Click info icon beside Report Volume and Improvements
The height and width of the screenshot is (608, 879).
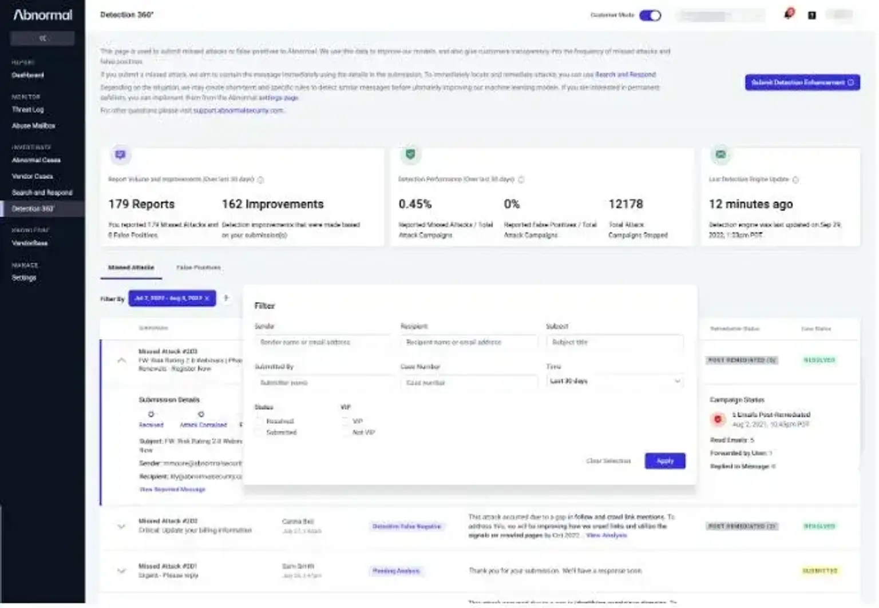tap(261, 180)
